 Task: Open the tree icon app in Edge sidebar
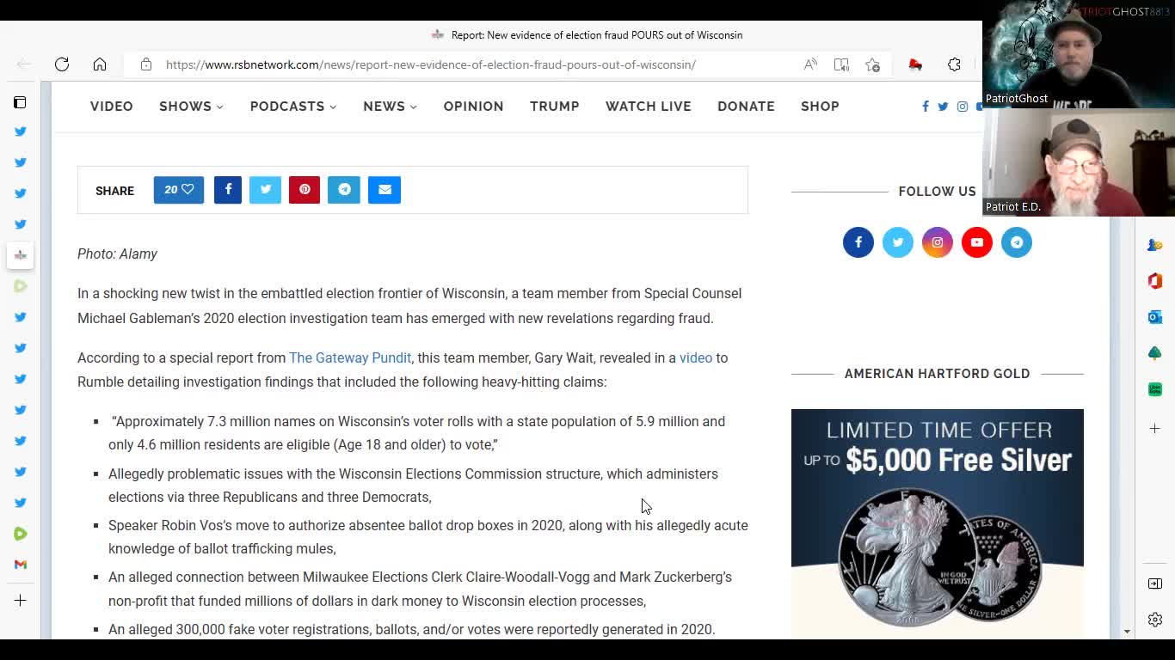point(1155,353)
